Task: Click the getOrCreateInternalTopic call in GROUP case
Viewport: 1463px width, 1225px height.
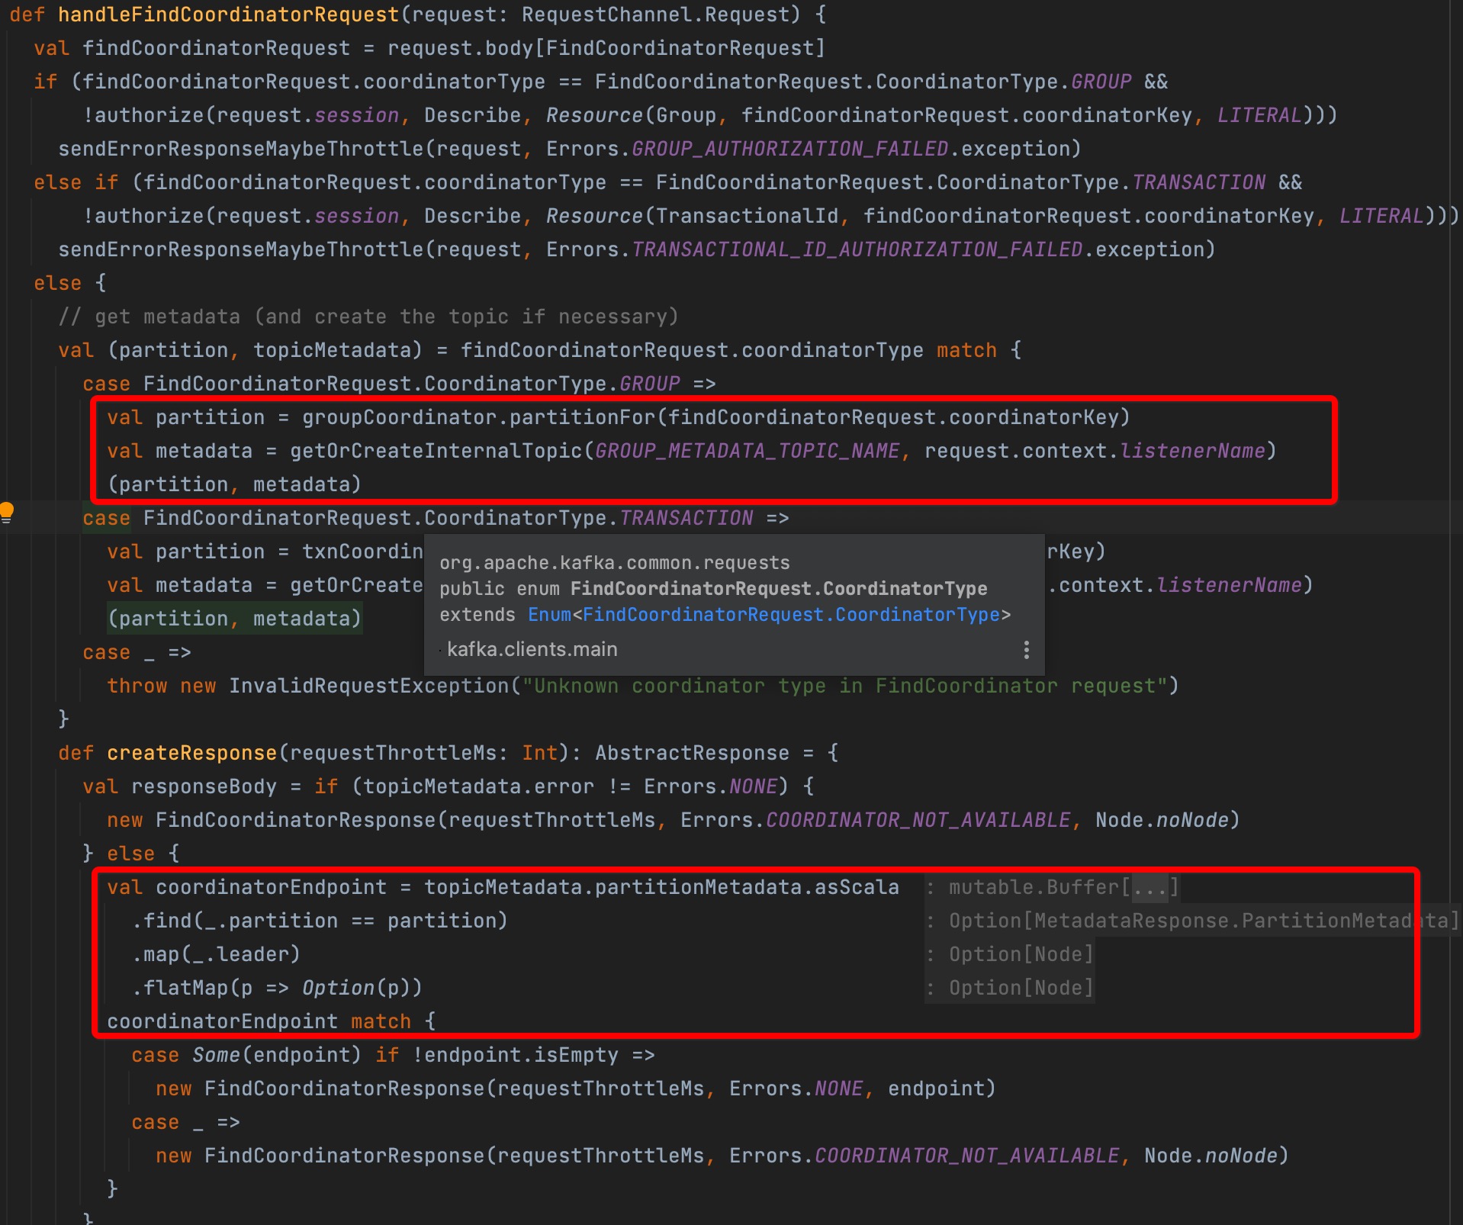Action: (x=436, y=451)
